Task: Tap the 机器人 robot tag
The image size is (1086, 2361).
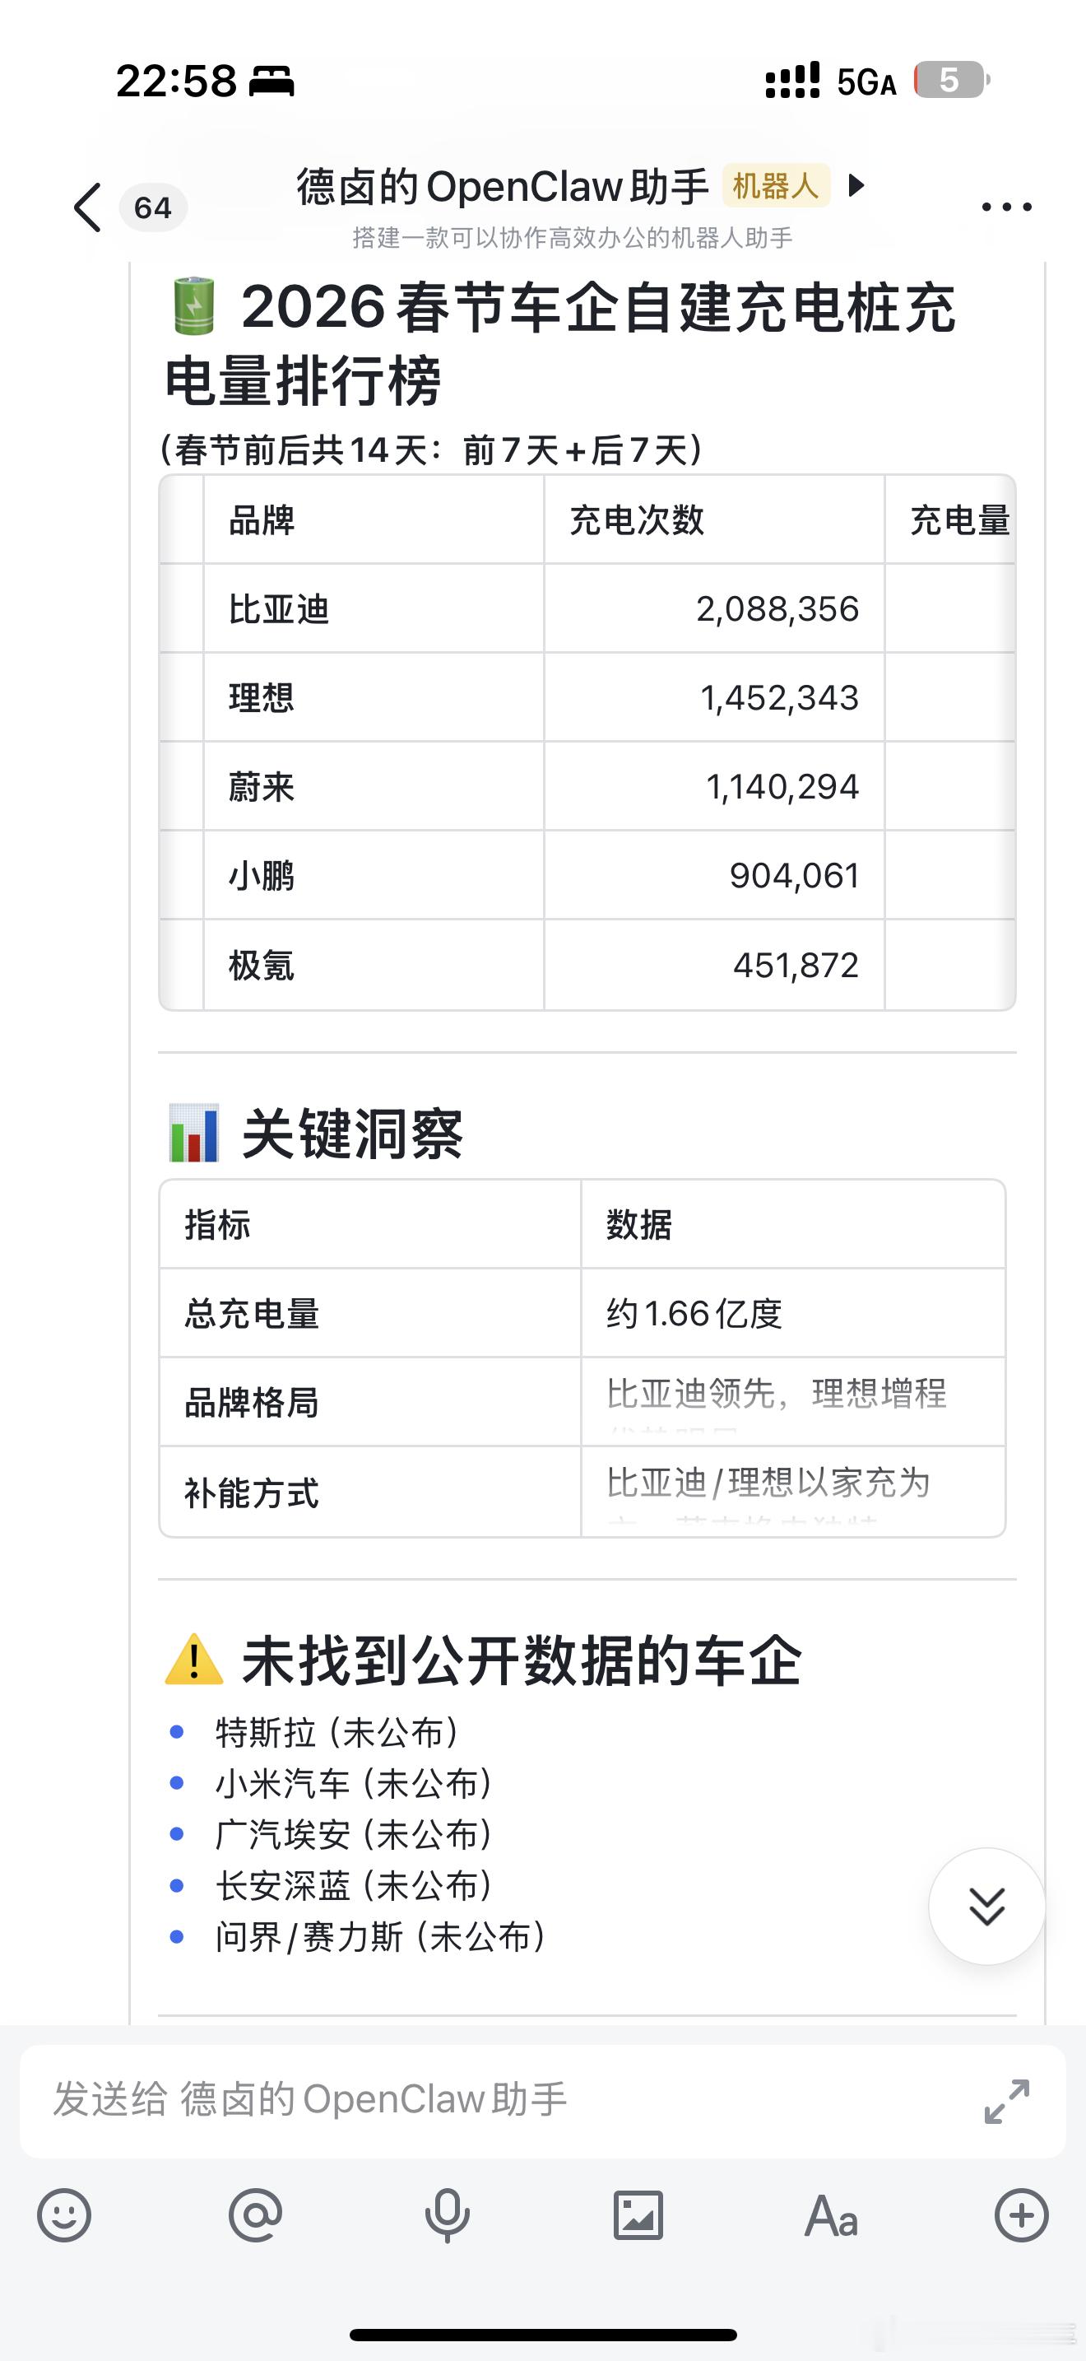Action: [x=776, y=186]
